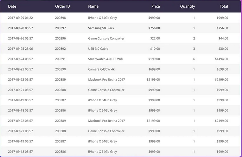Click the quantity 6 cell

pos(194,59)
